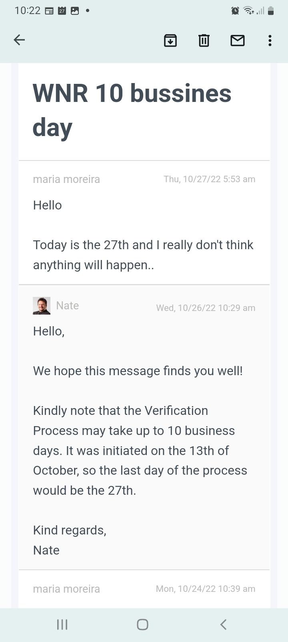Tap the back arrow in the toolbar
This screenshot has height=642, width=288.
19,40
